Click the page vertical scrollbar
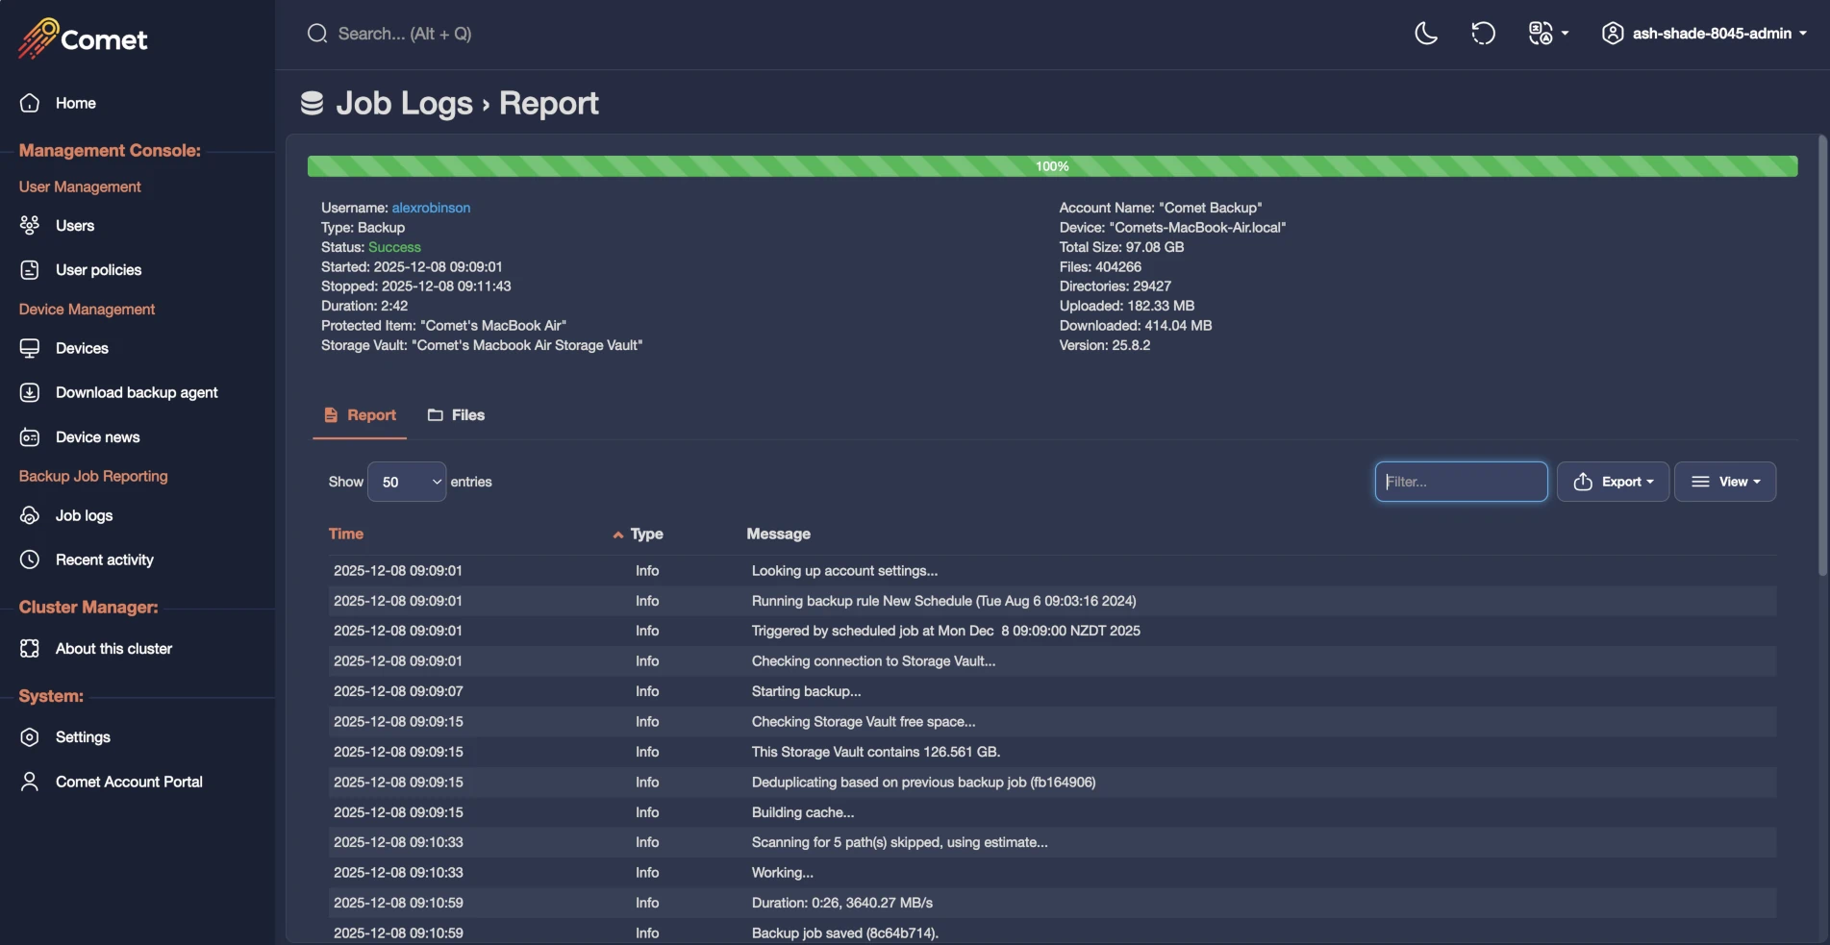Image resolution: width=1830 pixels, height=945 pixels. (x=1822, y=356)
